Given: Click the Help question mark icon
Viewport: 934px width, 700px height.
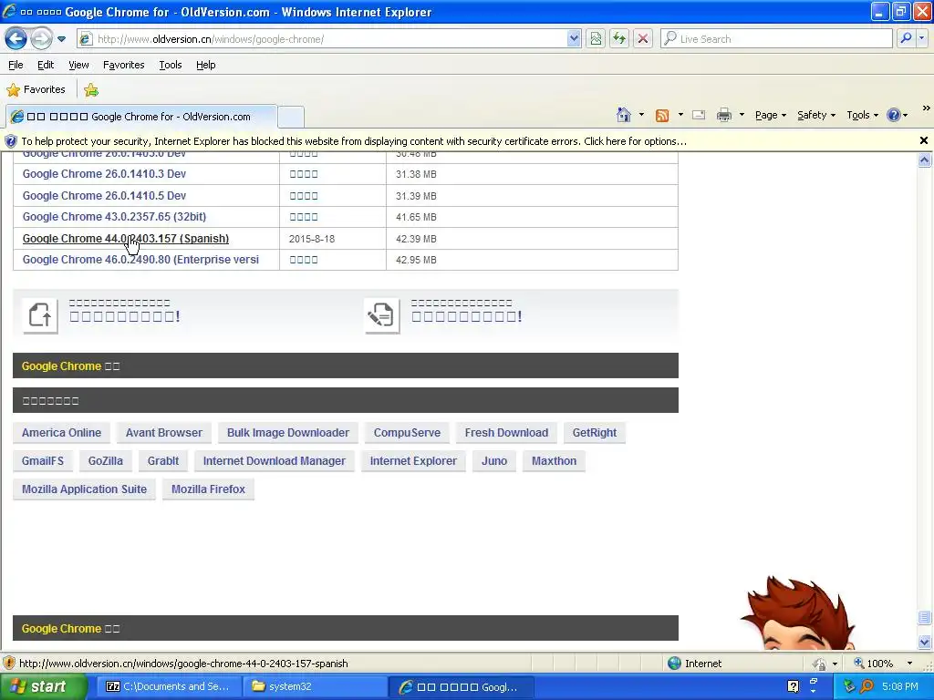Looking at the screenshot, I should pyautogui.click(x=894, y=115).
